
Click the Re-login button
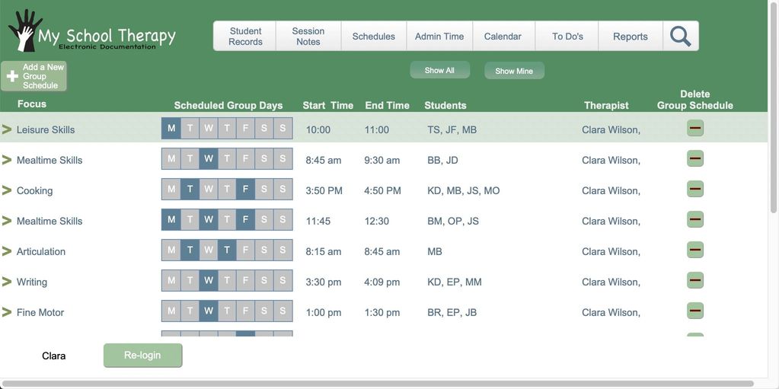coord(142,356)
